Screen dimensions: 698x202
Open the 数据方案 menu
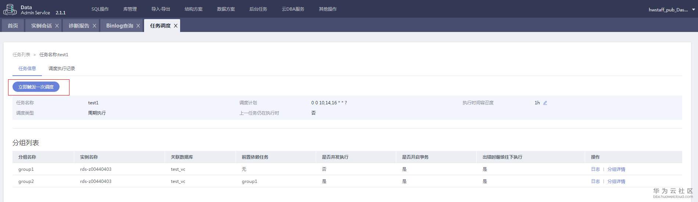click(226, 9)
